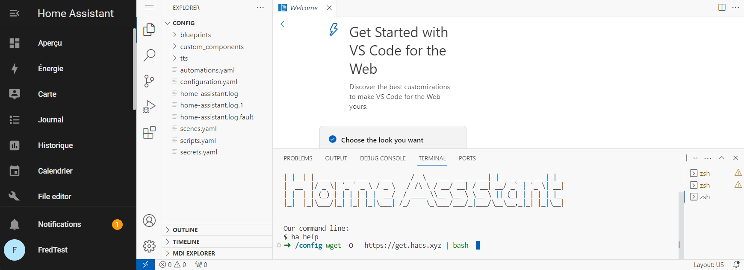
Task: Open errors and warnings status
Action: point(173,264)
